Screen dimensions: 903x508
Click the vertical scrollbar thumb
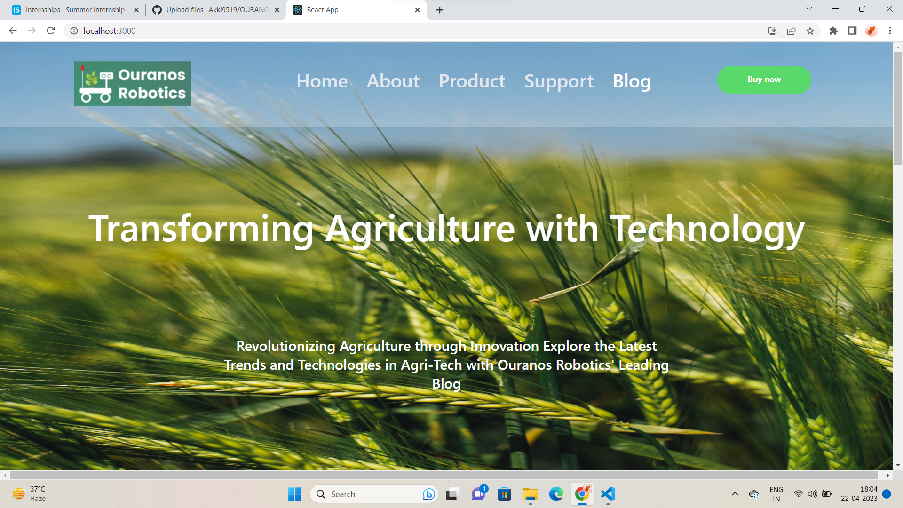[898, 108]
